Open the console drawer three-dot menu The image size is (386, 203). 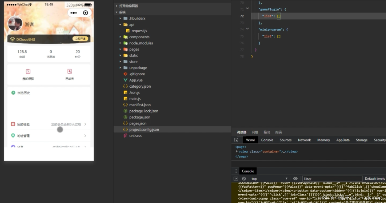(236, 171)
